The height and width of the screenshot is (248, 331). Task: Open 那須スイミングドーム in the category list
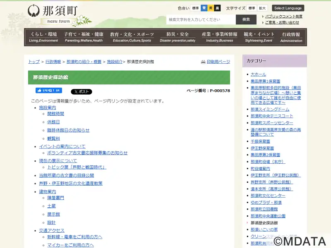(270, 110)
